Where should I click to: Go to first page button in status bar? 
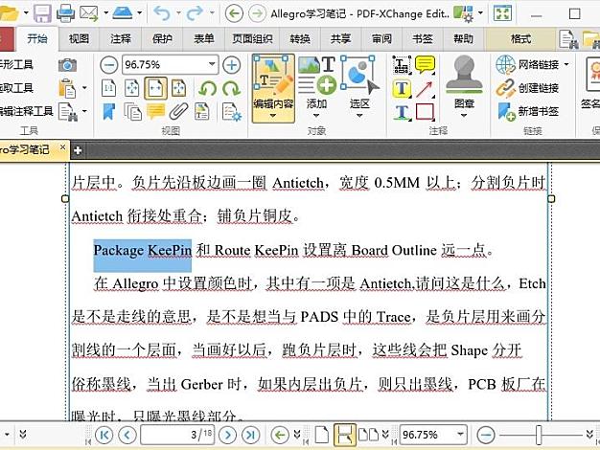pos(104,435)
